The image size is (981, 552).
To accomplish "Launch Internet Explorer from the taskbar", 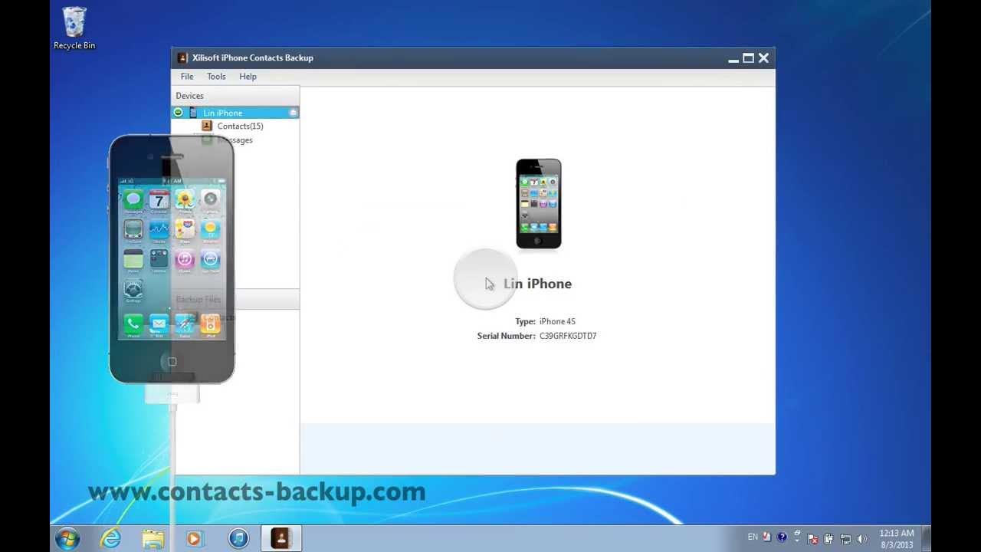I will [111, 538].
